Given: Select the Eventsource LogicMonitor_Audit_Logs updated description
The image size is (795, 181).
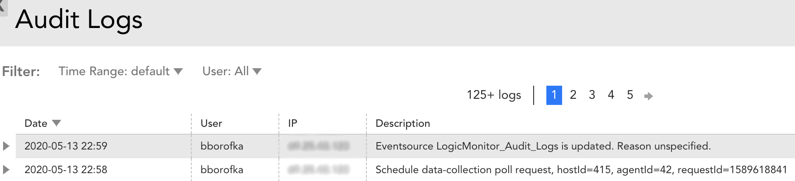Looking at the screenshot, I should pyautogui.click(x=543, y=146).
